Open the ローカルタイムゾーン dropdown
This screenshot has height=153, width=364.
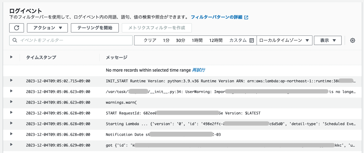click(x=284, y=40)
